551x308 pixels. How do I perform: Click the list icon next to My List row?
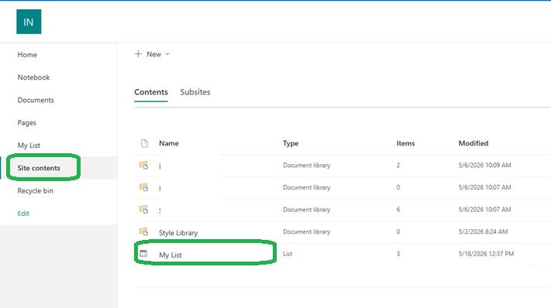pos(143,254)
